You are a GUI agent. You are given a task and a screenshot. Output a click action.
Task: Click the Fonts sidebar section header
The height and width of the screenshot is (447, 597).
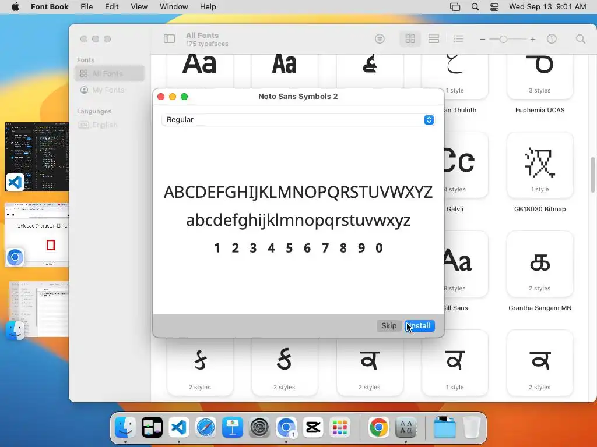(85, 60)
